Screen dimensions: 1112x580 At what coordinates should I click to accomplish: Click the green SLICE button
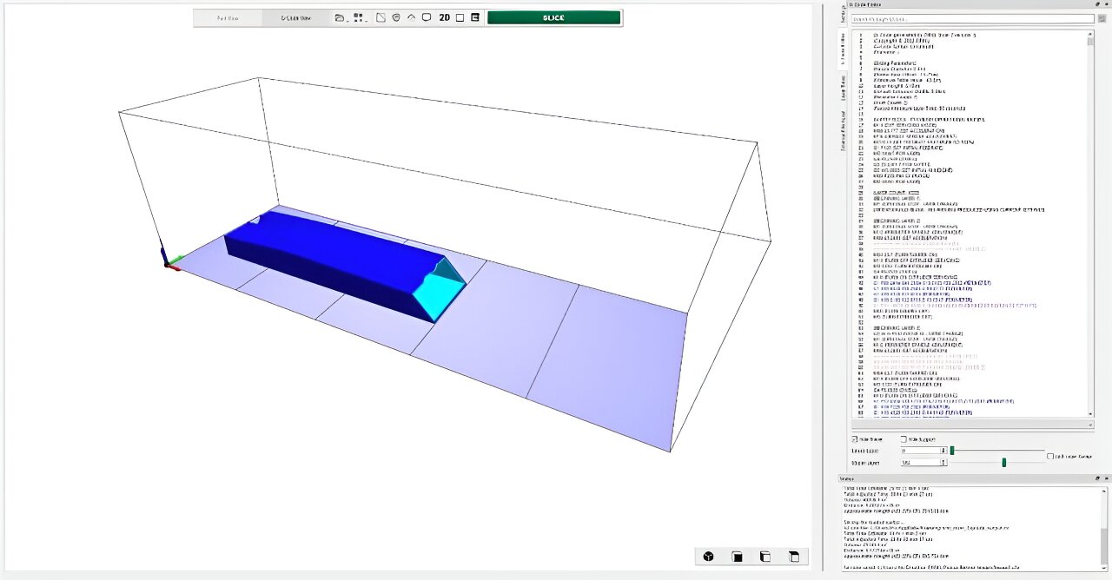(x=553, y=17)
